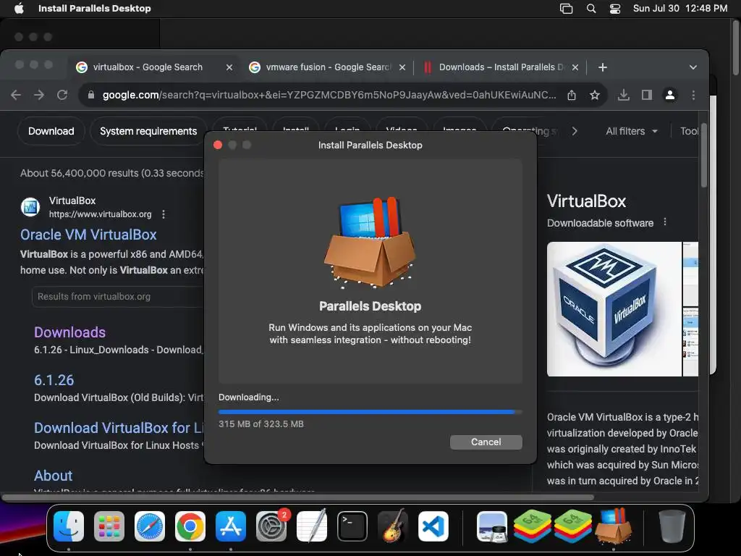Launch Terminal from the dock

pyautogui.click(x=352, y=526)
